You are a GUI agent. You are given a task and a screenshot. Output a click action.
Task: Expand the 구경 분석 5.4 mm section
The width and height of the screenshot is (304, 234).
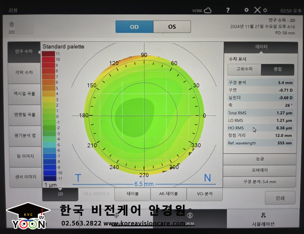coord(259,180)
